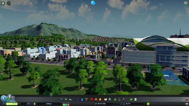The height and width of the screenshot is (106, 189).
Task: Open the Water and Sewage menu
Action: coord(82,100)
